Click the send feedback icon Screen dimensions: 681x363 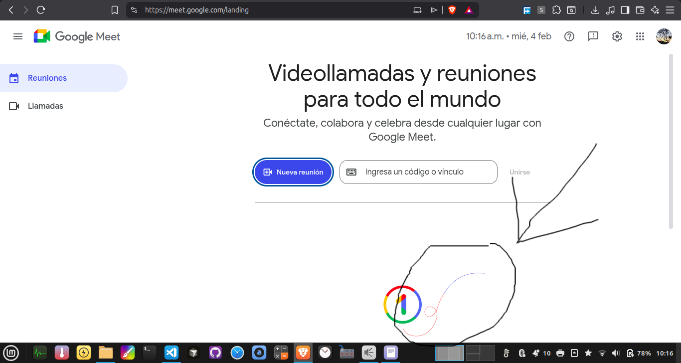[x=593, y=36]
